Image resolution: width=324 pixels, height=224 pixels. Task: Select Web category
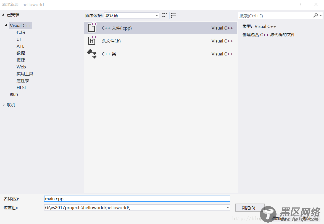pyautogui.click(x=21, y=67)
